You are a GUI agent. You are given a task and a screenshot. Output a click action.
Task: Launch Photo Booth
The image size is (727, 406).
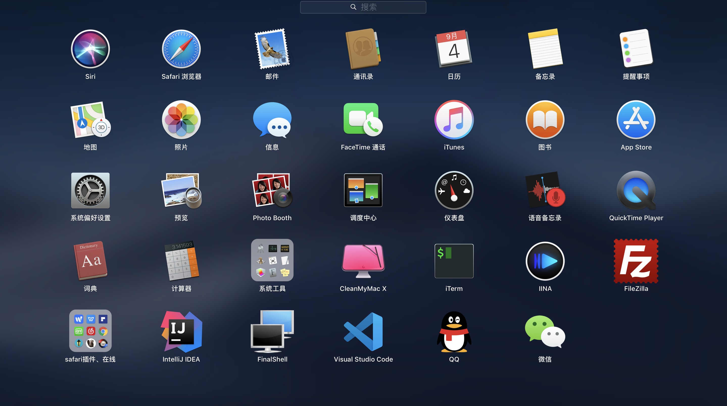[x=272, y=190]
